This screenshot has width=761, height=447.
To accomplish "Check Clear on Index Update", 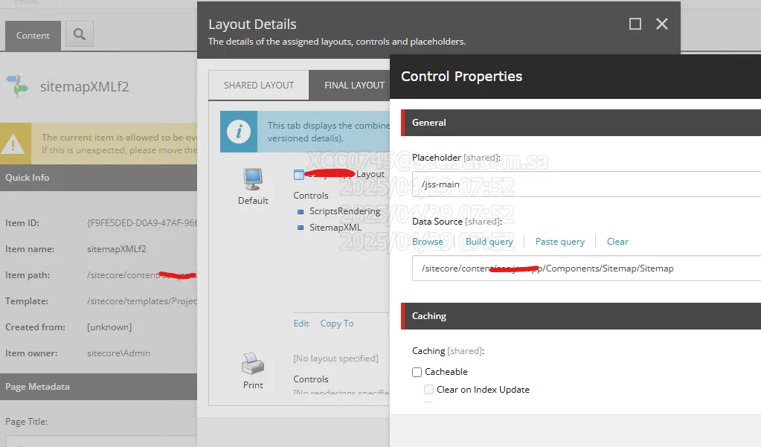I will click(429, 389).
